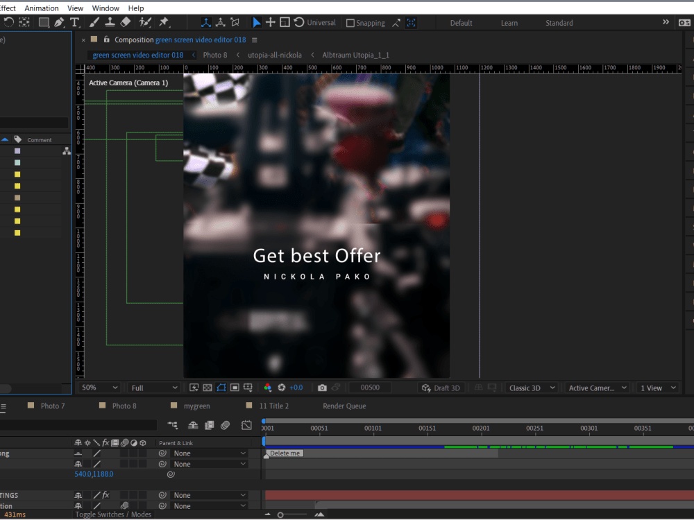Open the View menu
The height and width of the screenshot is (520, 694).
75,8
